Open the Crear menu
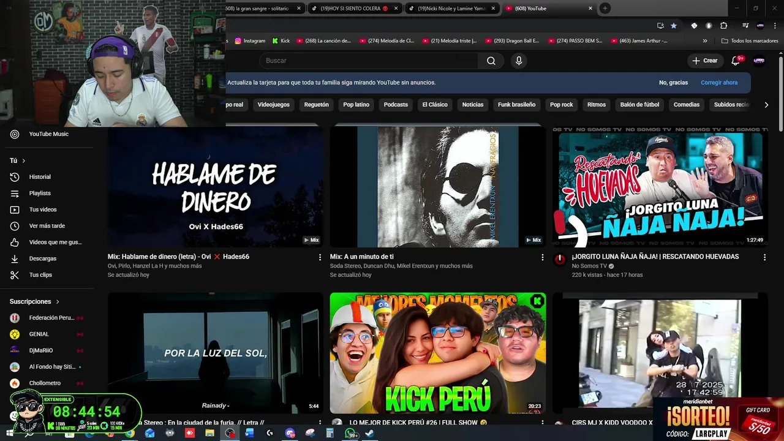The height and width of the screenshot is (441, 784). 704,61
